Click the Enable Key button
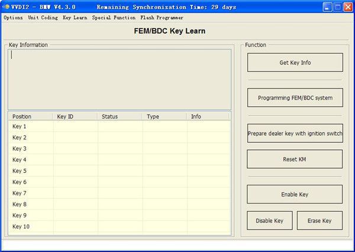Viewport: 355px width, 252px height. click(295, 194)
